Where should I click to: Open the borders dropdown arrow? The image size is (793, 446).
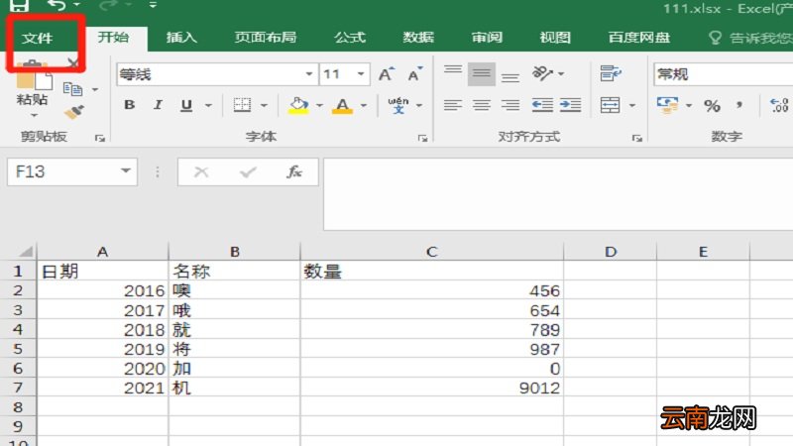pos(264,106)
